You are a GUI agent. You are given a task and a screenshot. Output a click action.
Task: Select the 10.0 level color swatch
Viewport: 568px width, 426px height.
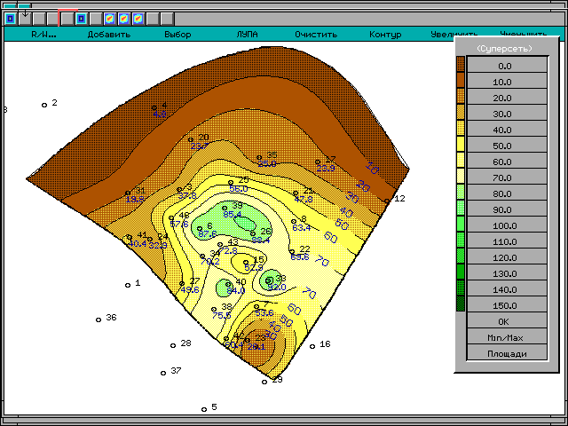[x=461, y=81]
